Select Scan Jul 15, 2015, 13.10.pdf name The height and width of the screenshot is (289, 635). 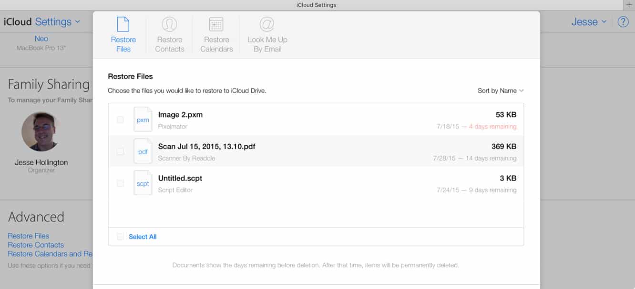[206, 147]
